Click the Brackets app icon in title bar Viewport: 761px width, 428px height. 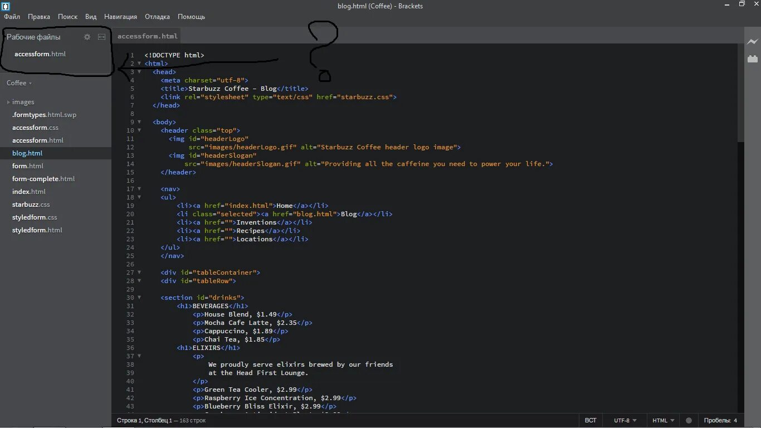tap(6, 6)
